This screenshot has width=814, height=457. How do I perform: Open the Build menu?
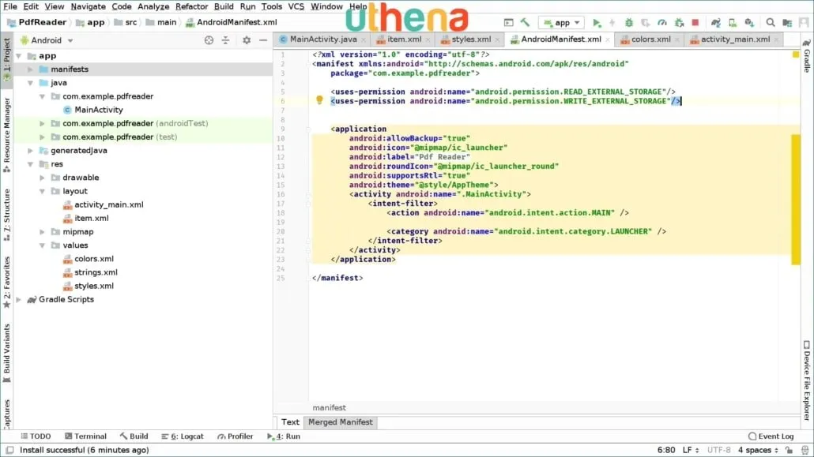pyautogui.click(x=224, y=6)
